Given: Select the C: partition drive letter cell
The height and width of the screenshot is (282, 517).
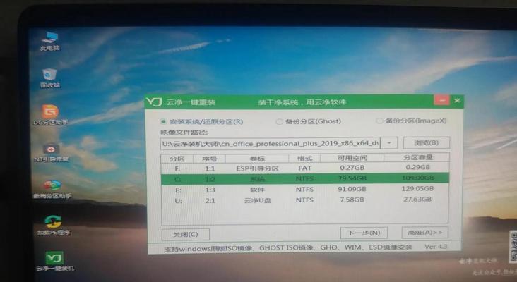Looking at the screenshot, I should click(177, 179).
